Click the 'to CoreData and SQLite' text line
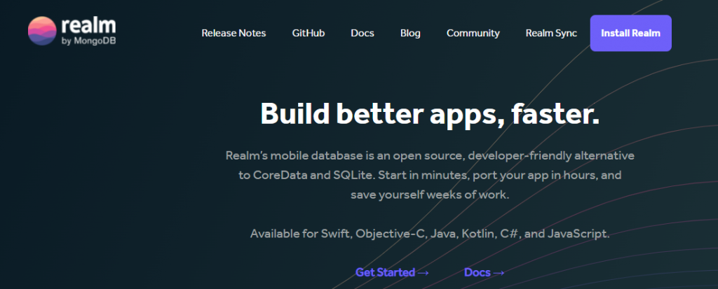 430,175
